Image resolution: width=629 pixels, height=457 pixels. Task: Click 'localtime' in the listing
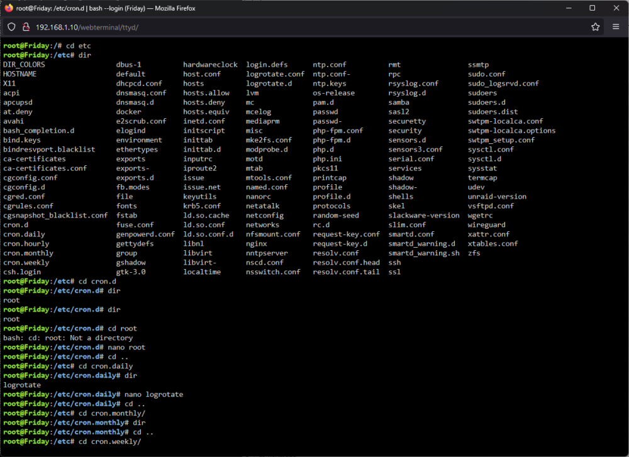tap(202, 272)
